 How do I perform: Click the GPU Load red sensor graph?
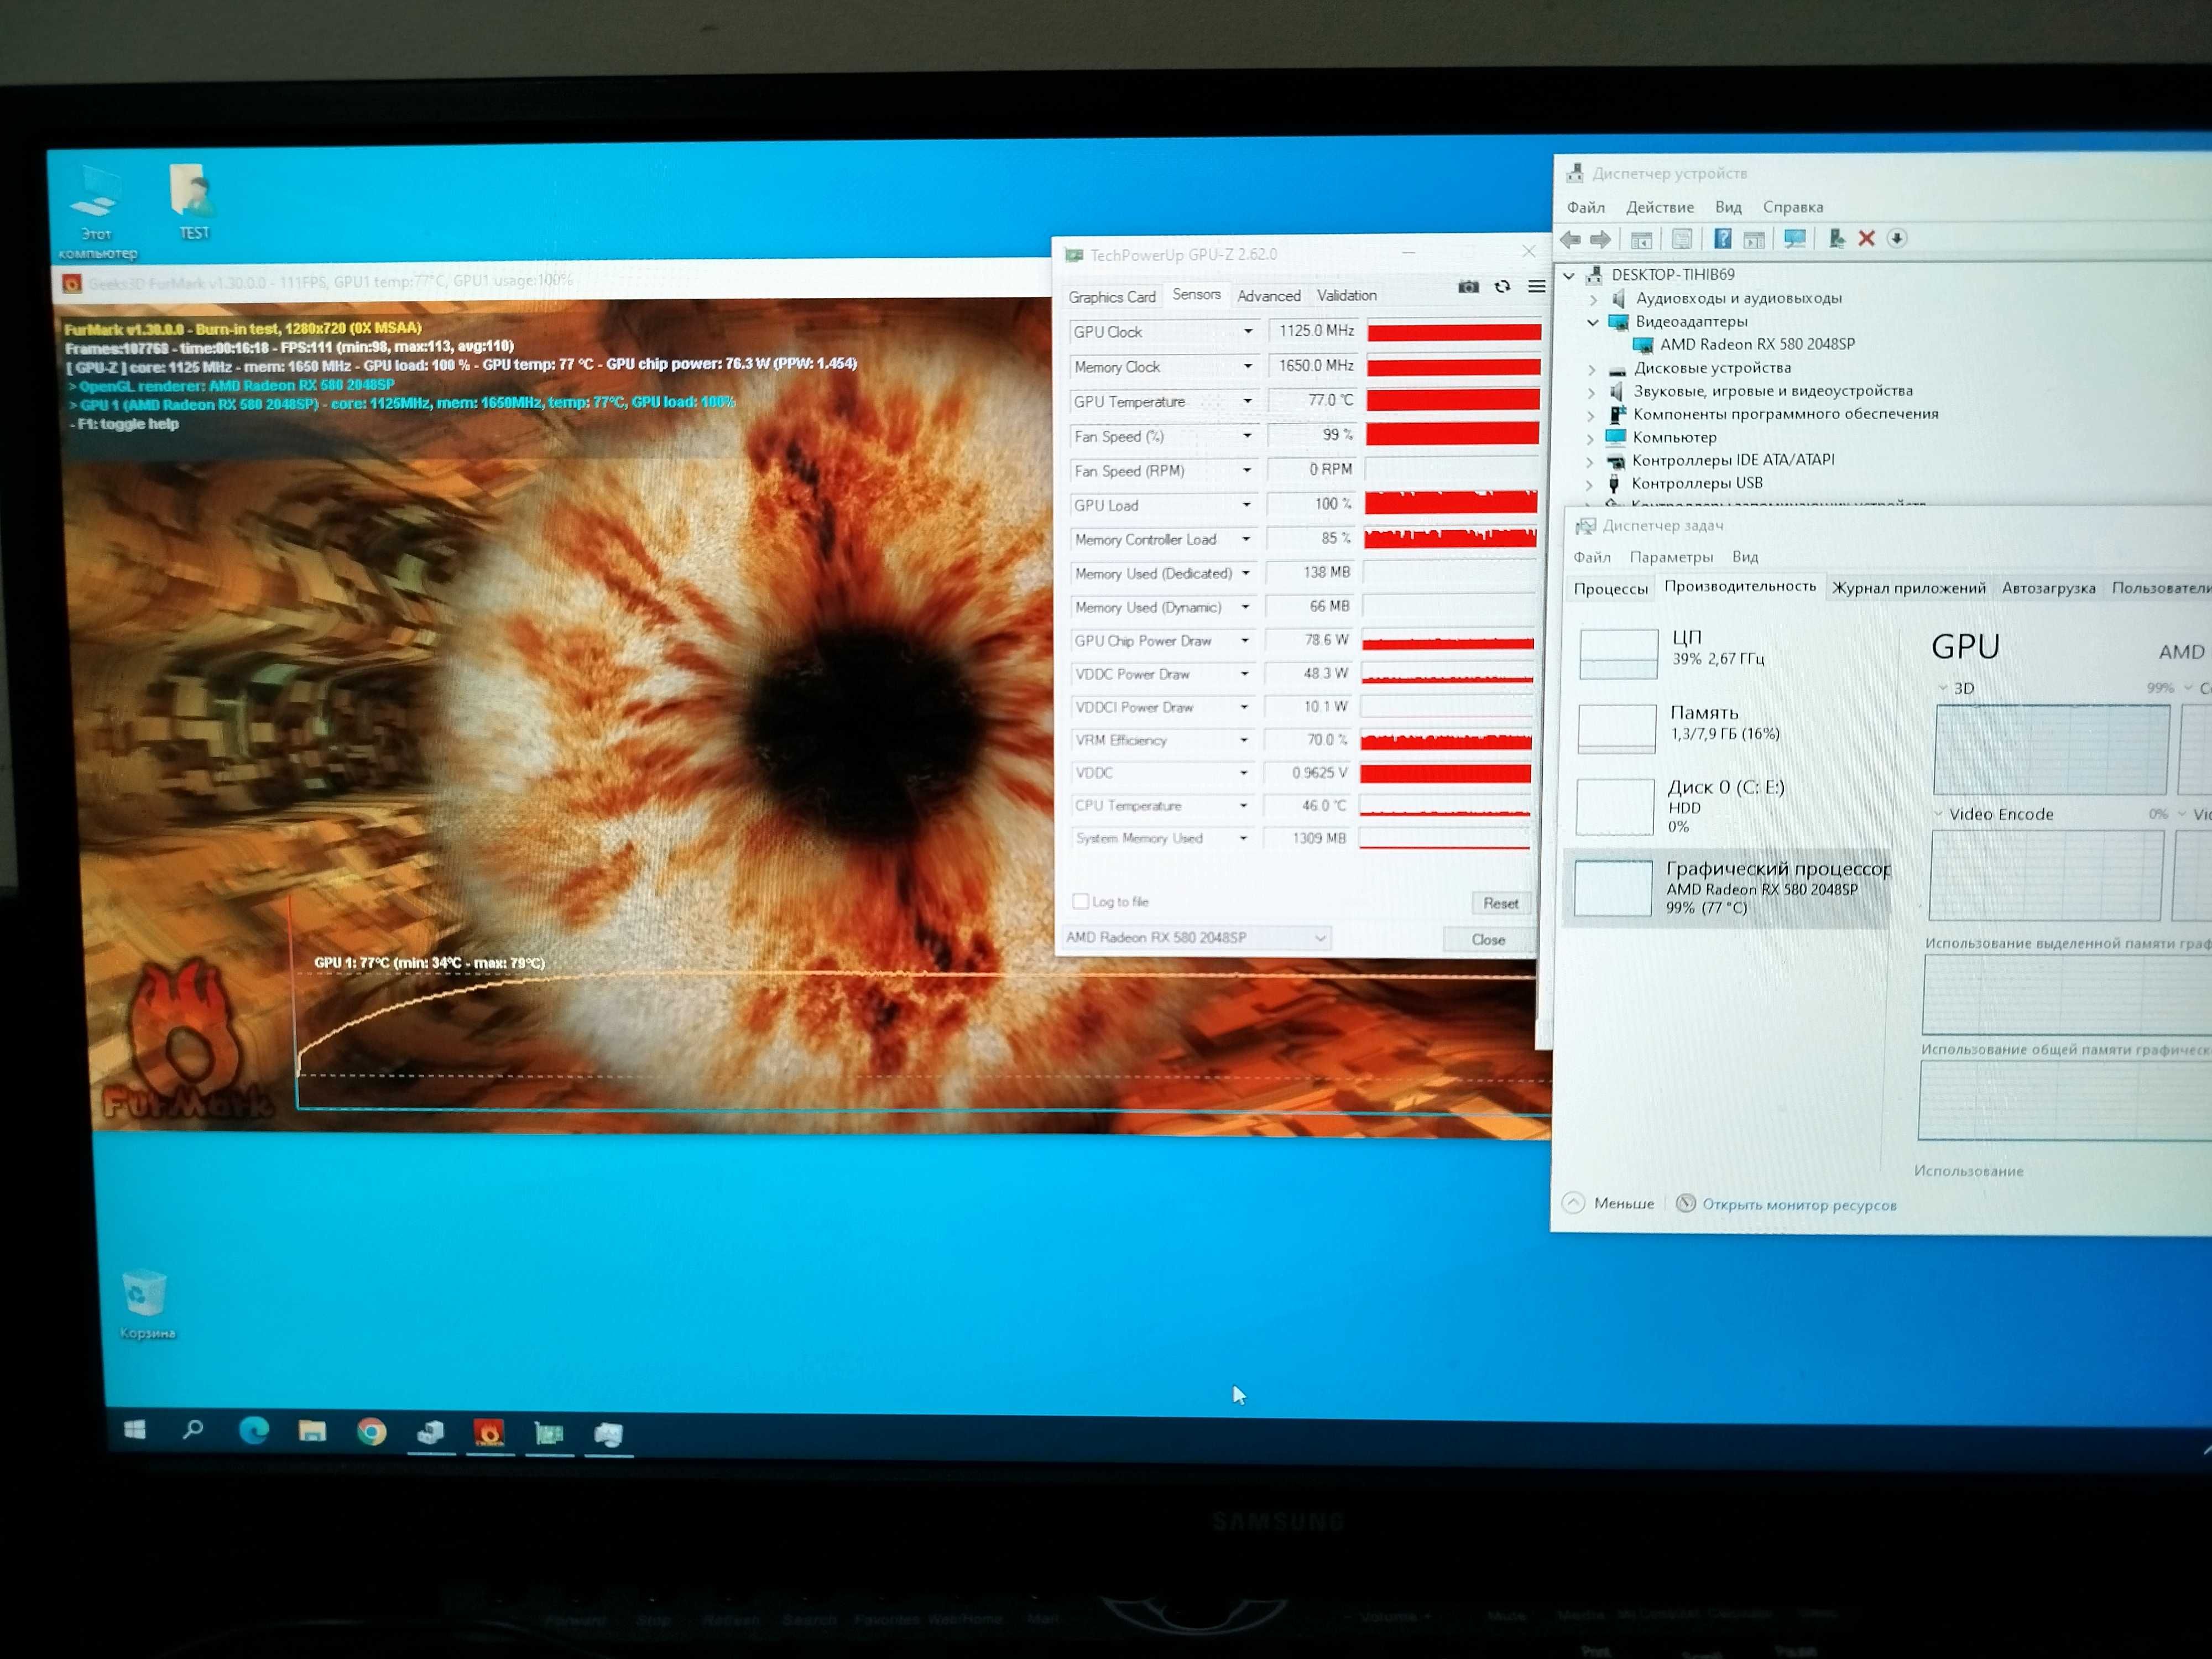click(x=1450, y=502)
